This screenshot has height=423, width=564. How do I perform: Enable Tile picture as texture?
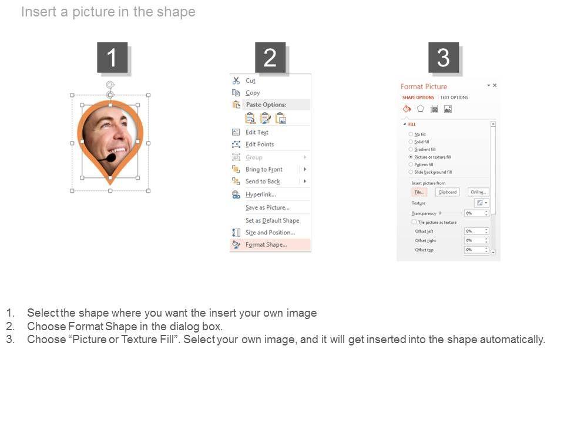[414, 223]
